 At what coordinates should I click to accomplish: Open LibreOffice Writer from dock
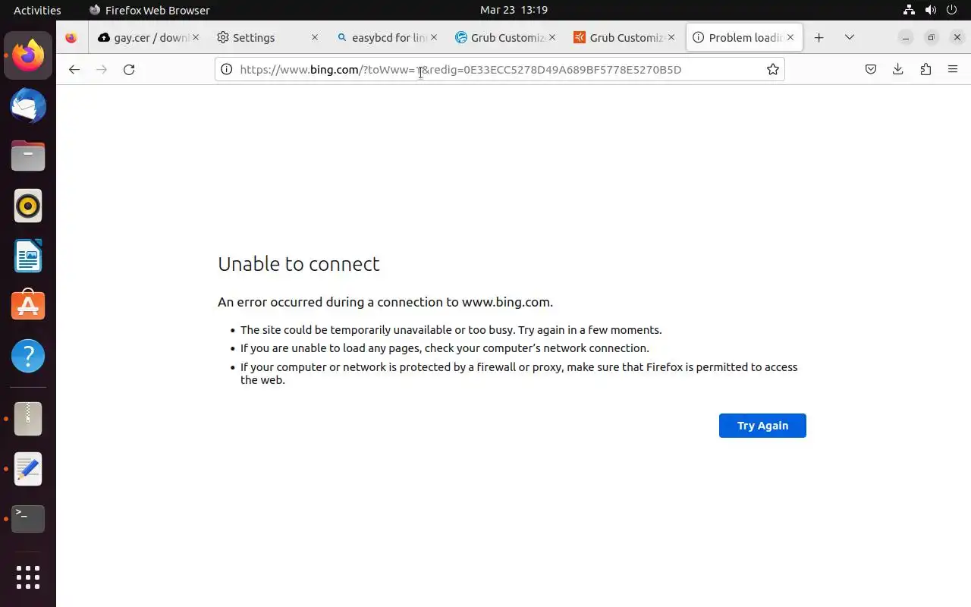pos(28,256)
